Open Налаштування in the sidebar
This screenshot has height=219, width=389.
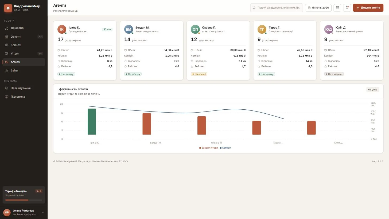click(24, 88)
